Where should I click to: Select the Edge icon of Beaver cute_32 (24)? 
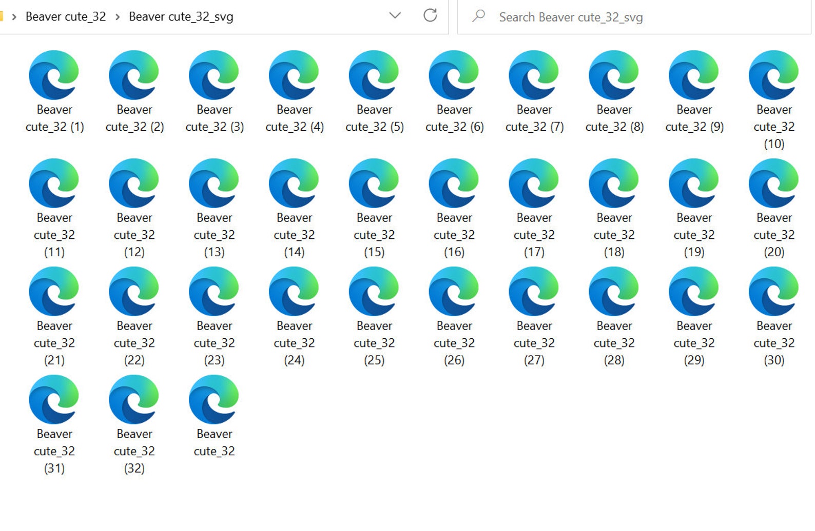(294, 291)
